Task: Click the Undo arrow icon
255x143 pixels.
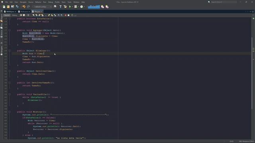Action: (24, 7)
